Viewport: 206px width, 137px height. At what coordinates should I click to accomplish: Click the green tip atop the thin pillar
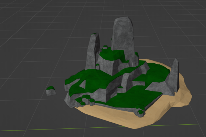[x=94, y=34]
